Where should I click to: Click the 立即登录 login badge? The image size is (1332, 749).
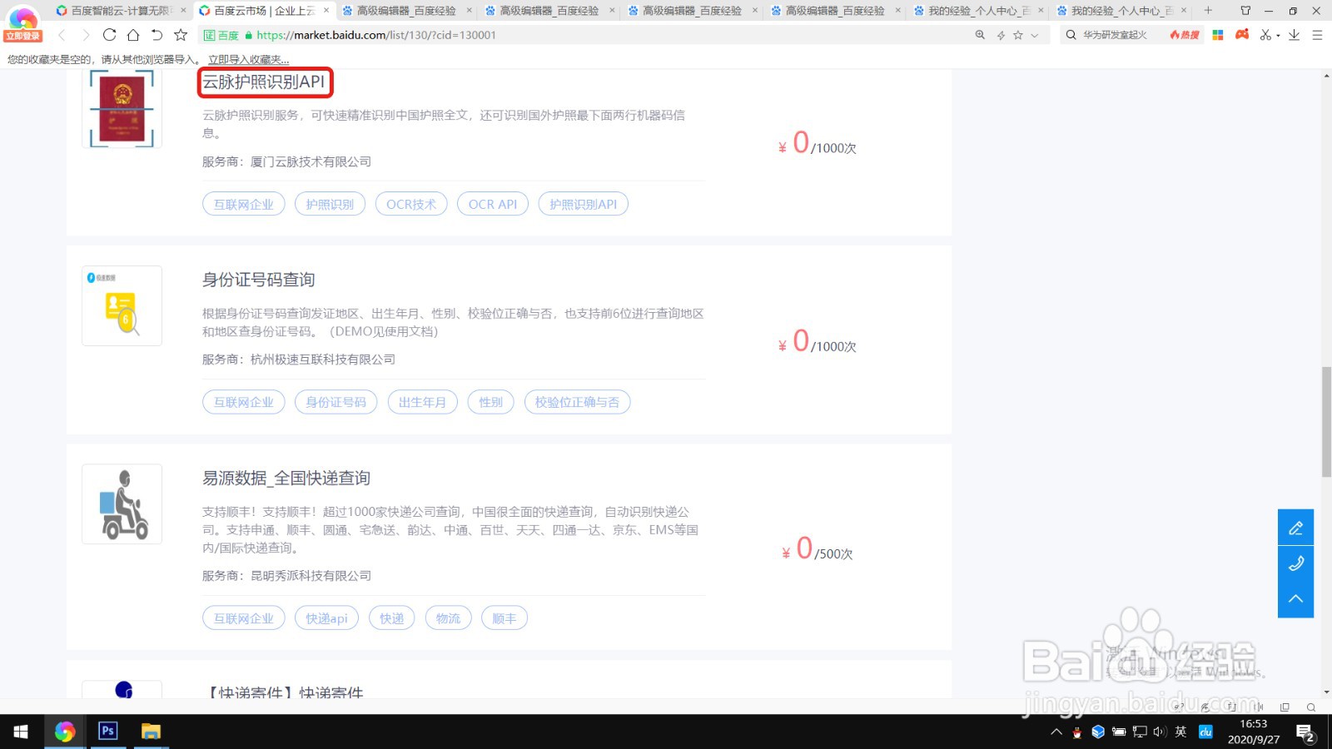tap(22, 36)
